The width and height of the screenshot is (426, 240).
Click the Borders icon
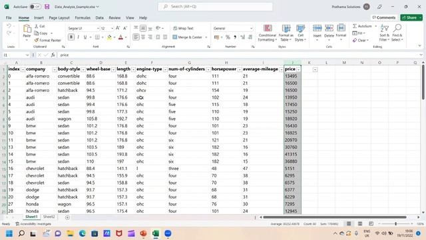click(x=97, y=37)
